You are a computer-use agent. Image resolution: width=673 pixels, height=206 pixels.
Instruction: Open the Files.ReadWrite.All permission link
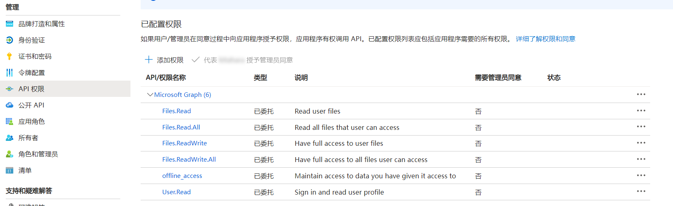(189, 160)
